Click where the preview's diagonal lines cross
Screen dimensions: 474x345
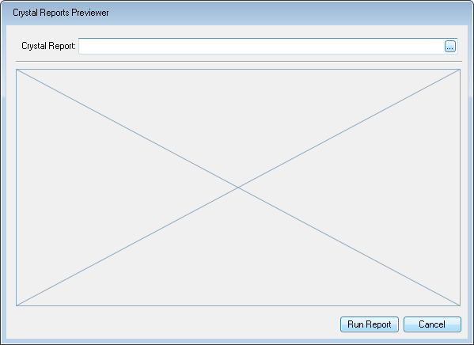tap(238, 188)
